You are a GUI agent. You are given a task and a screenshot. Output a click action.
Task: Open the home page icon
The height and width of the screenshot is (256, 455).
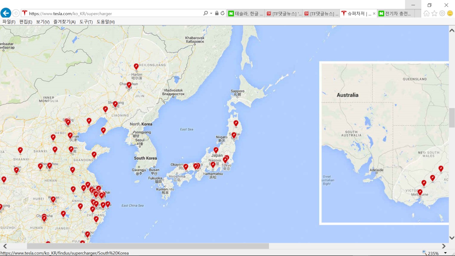[x=426, y=13]
